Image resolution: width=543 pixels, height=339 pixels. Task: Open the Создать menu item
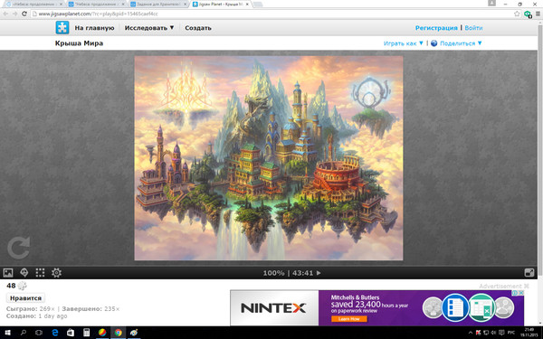(x=198, y=28)
